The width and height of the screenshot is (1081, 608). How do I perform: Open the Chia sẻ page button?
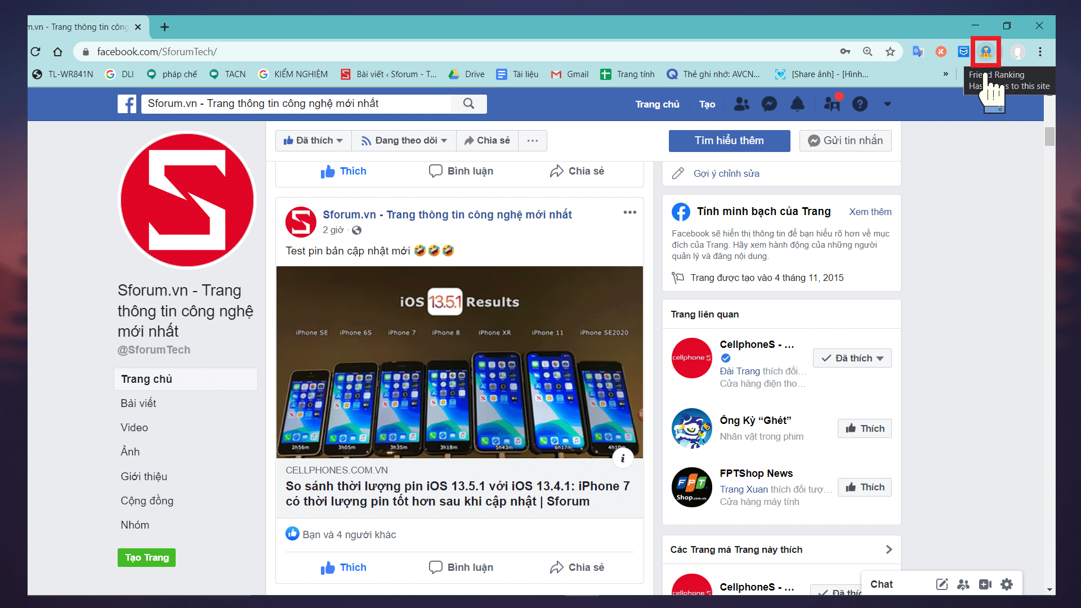click(488, 141)
